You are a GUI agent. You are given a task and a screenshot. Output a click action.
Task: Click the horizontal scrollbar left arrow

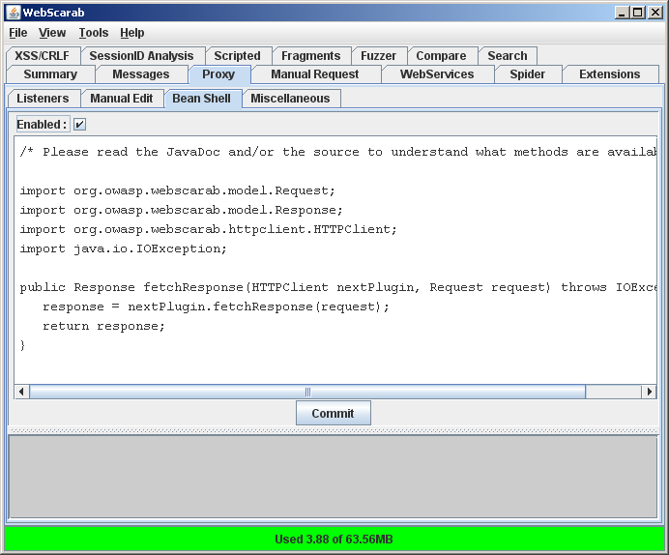click(x=21, y=392)
